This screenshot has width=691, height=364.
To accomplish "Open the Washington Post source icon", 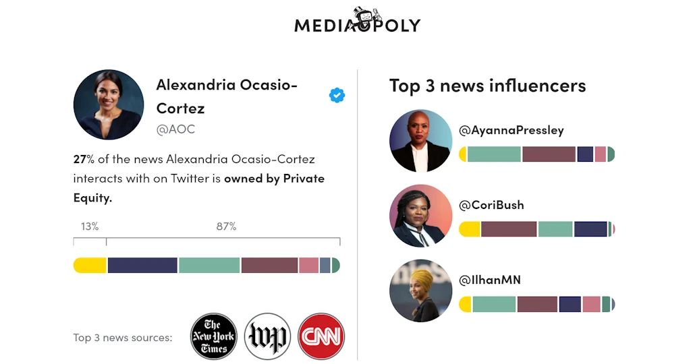I will click(x=267, y=336).
